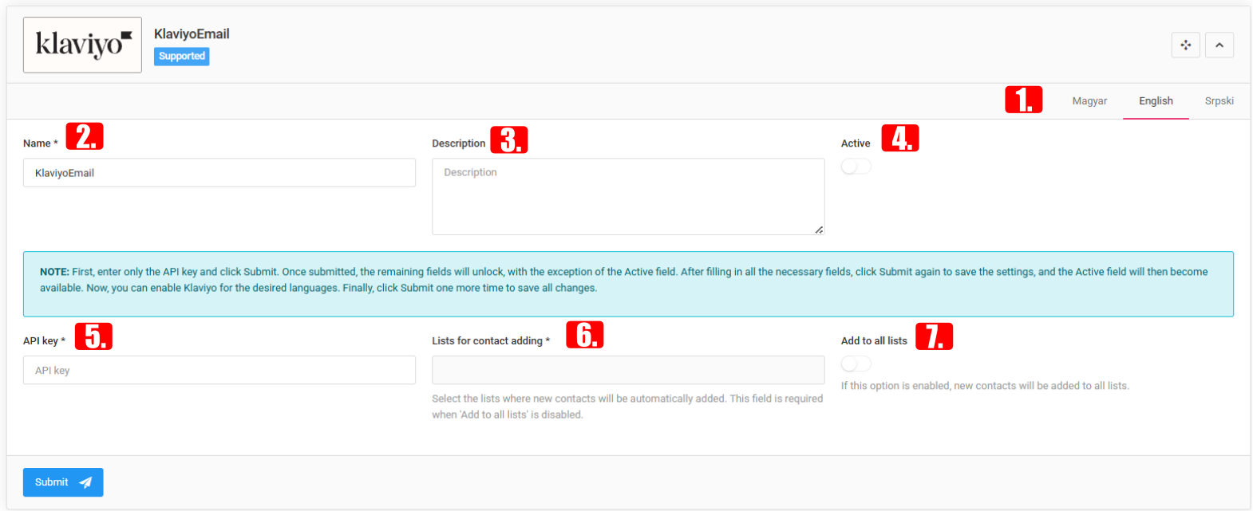Screen dimensions: 1253x511
Task: Click the 'Select the lists where new contacts' hint
Action: 627,407
